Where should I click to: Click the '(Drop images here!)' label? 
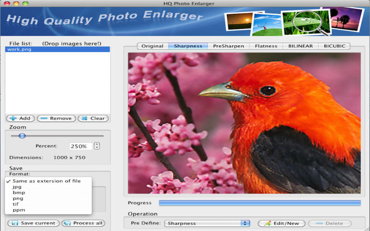click(x=72, y=43)
